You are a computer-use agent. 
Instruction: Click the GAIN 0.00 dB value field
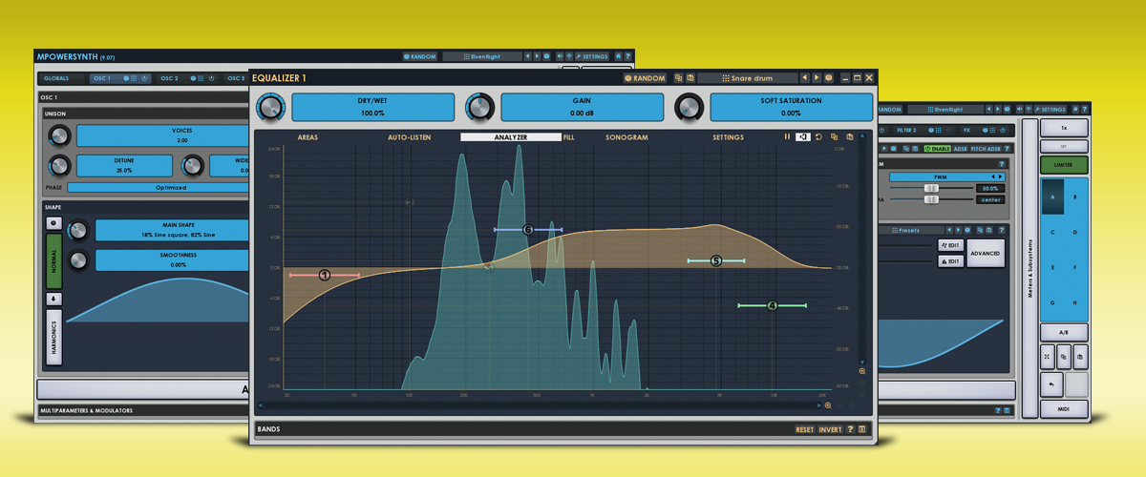pyautogui.click(x=581, y=106)
